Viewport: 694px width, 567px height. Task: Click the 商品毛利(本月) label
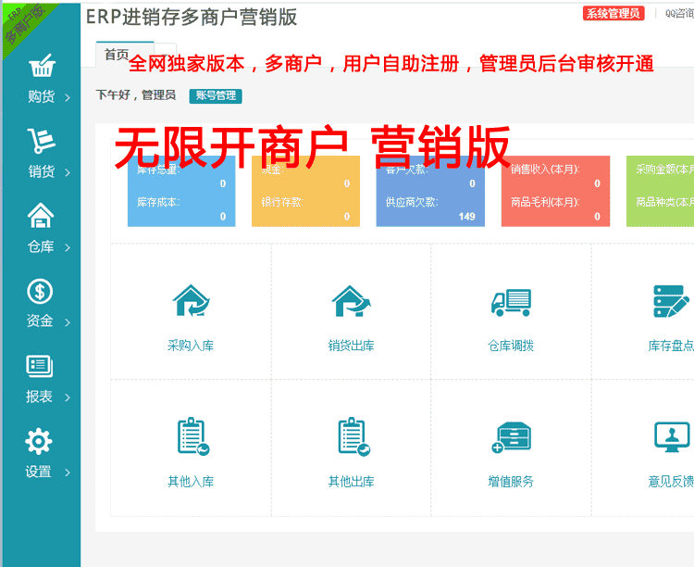[545, 202]
